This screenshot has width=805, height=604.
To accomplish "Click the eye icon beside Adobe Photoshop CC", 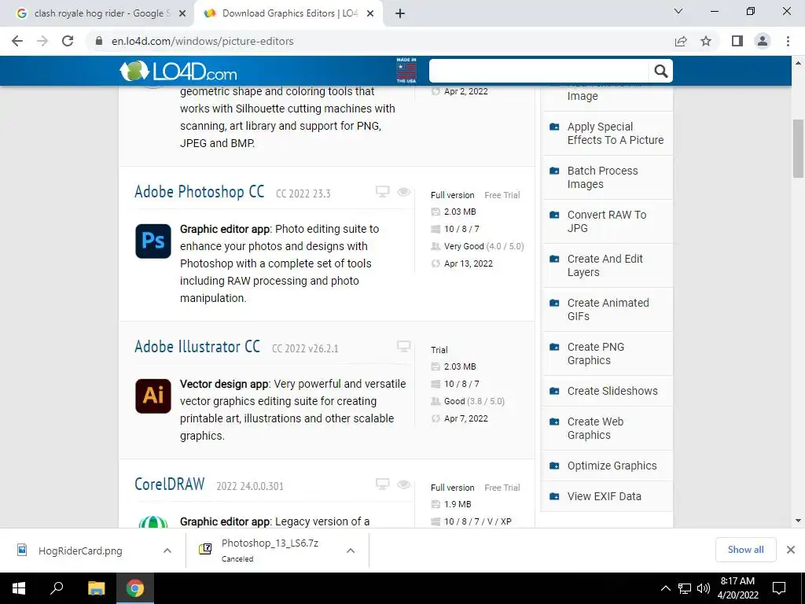I will pyautogui.click(x=404, y=192).
